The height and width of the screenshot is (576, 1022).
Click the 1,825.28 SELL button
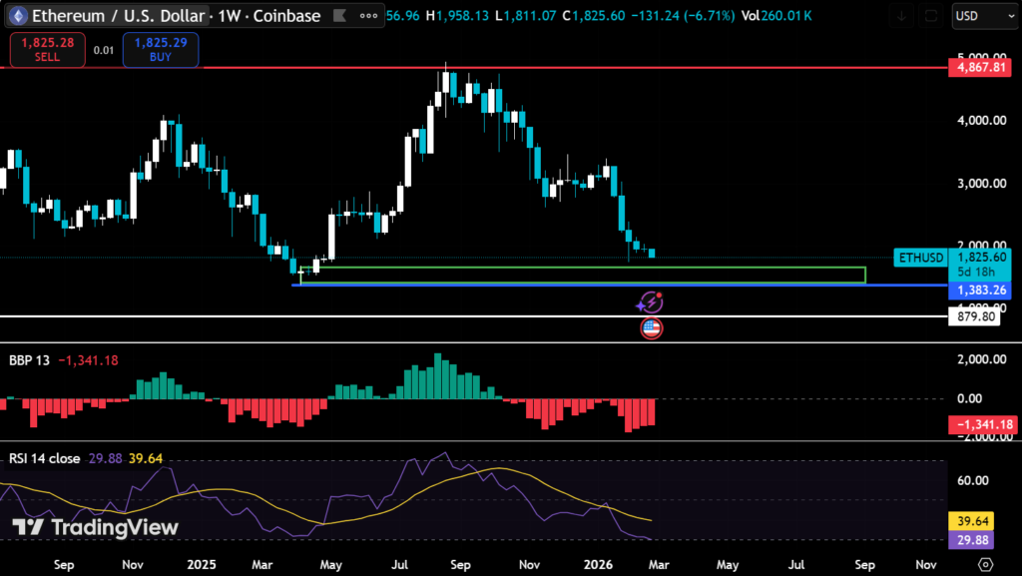[46, 51]
